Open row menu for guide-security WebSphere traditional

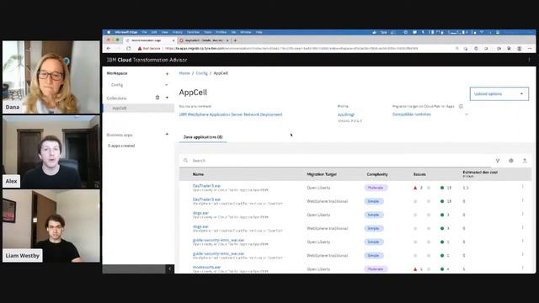(522, 255)
